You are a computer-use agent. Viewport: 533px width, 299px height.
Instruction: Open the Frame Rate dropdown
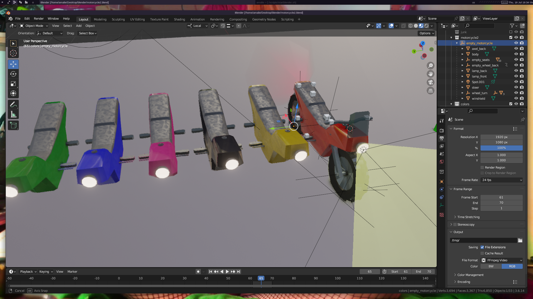(x=502, y=180)
